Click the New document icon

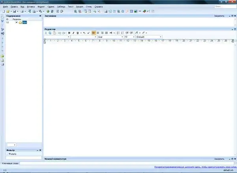(3, 11)
